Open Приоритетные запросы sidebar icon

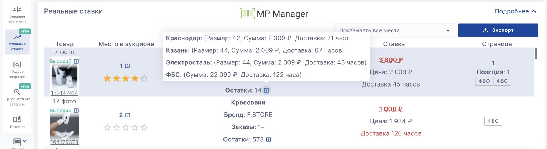click(17, 97)
